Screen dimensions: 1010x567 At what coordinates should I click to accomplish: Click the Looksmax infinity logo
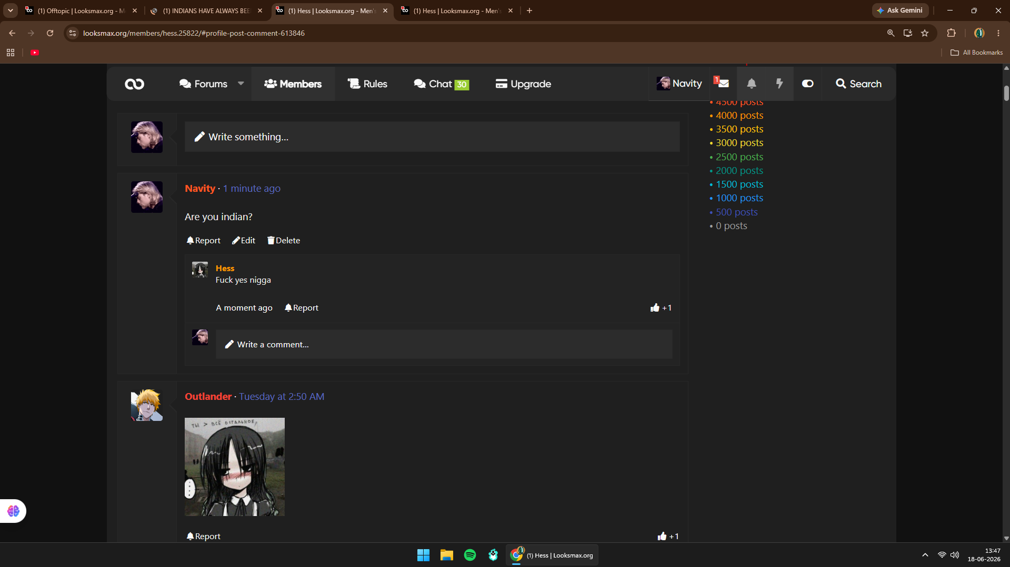point(134,84)
